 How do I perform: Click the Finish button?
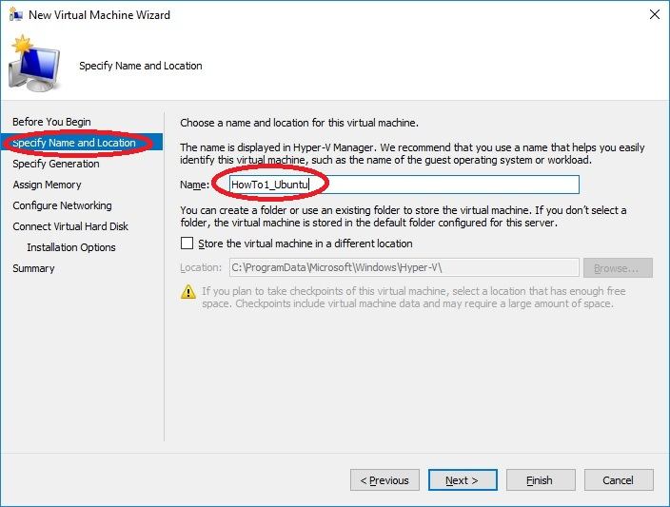(541, 480)
